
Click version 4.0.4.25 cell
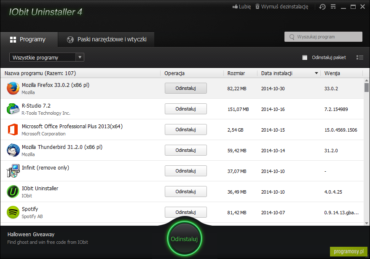(x=333, y=192)
